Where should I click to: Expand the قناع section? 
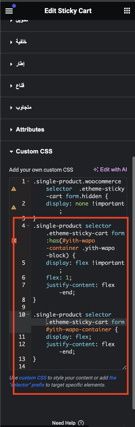(17, 86)
